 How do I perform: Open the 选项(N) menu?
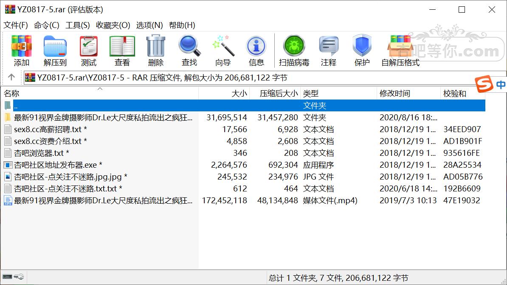point(149,25)
